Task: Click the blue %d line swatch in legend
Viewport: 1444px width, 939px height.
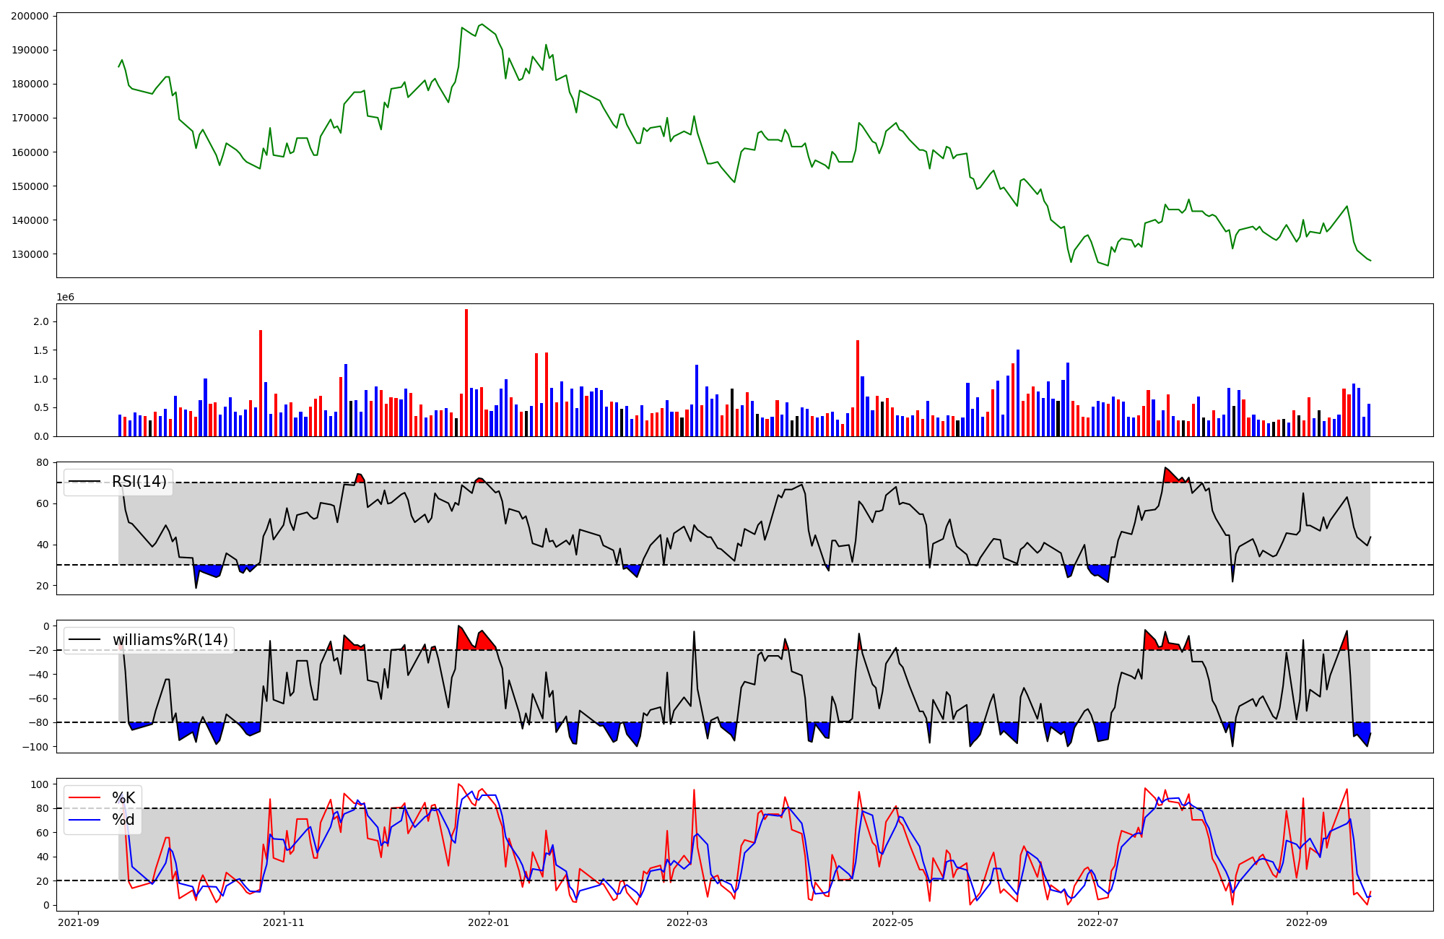Action: click(x=84, y=820)
